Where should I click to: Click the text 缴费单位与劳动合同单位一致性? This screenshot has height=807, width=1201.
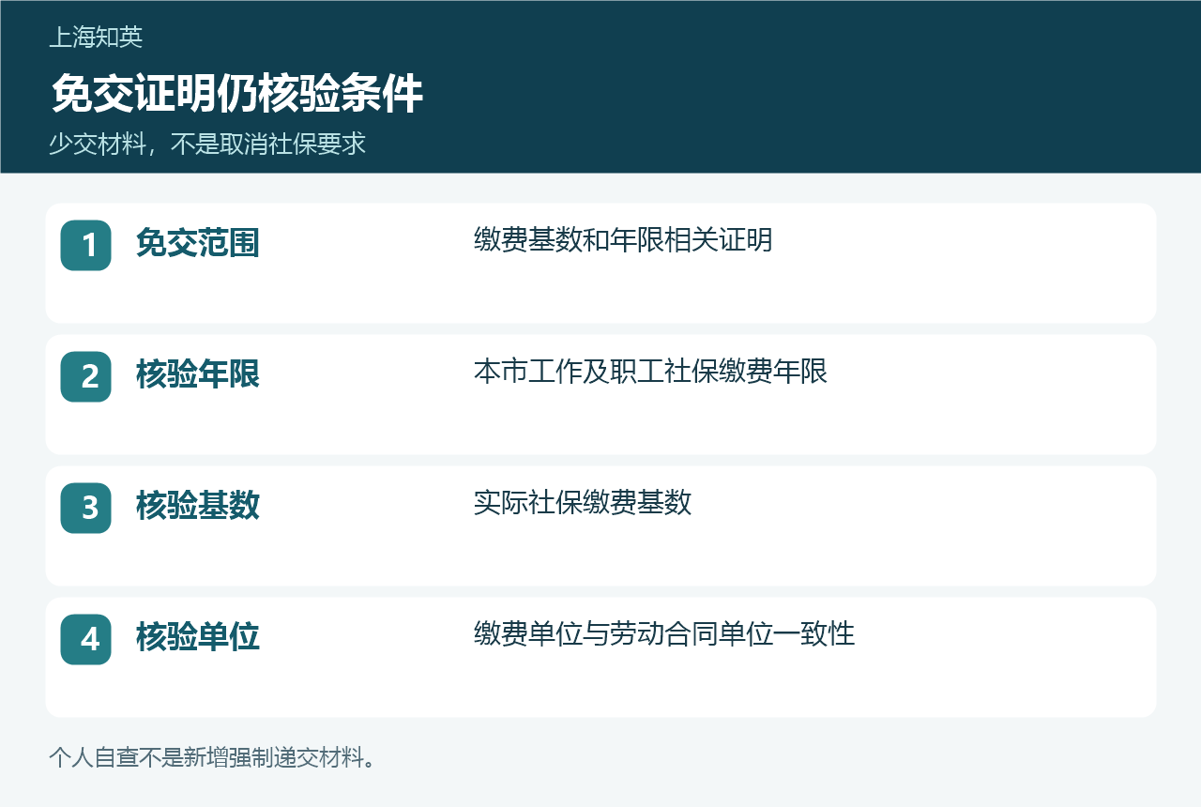point(664,634)
